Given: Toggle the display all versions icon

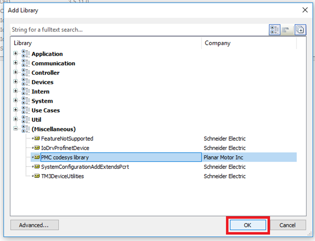Looking at the screenshot, I should point(300,30).
